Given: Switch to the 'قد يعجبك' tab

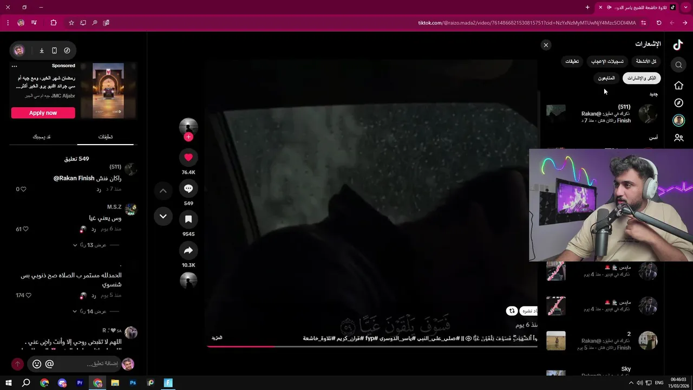Looking at the screenshot, I should 42,137.
